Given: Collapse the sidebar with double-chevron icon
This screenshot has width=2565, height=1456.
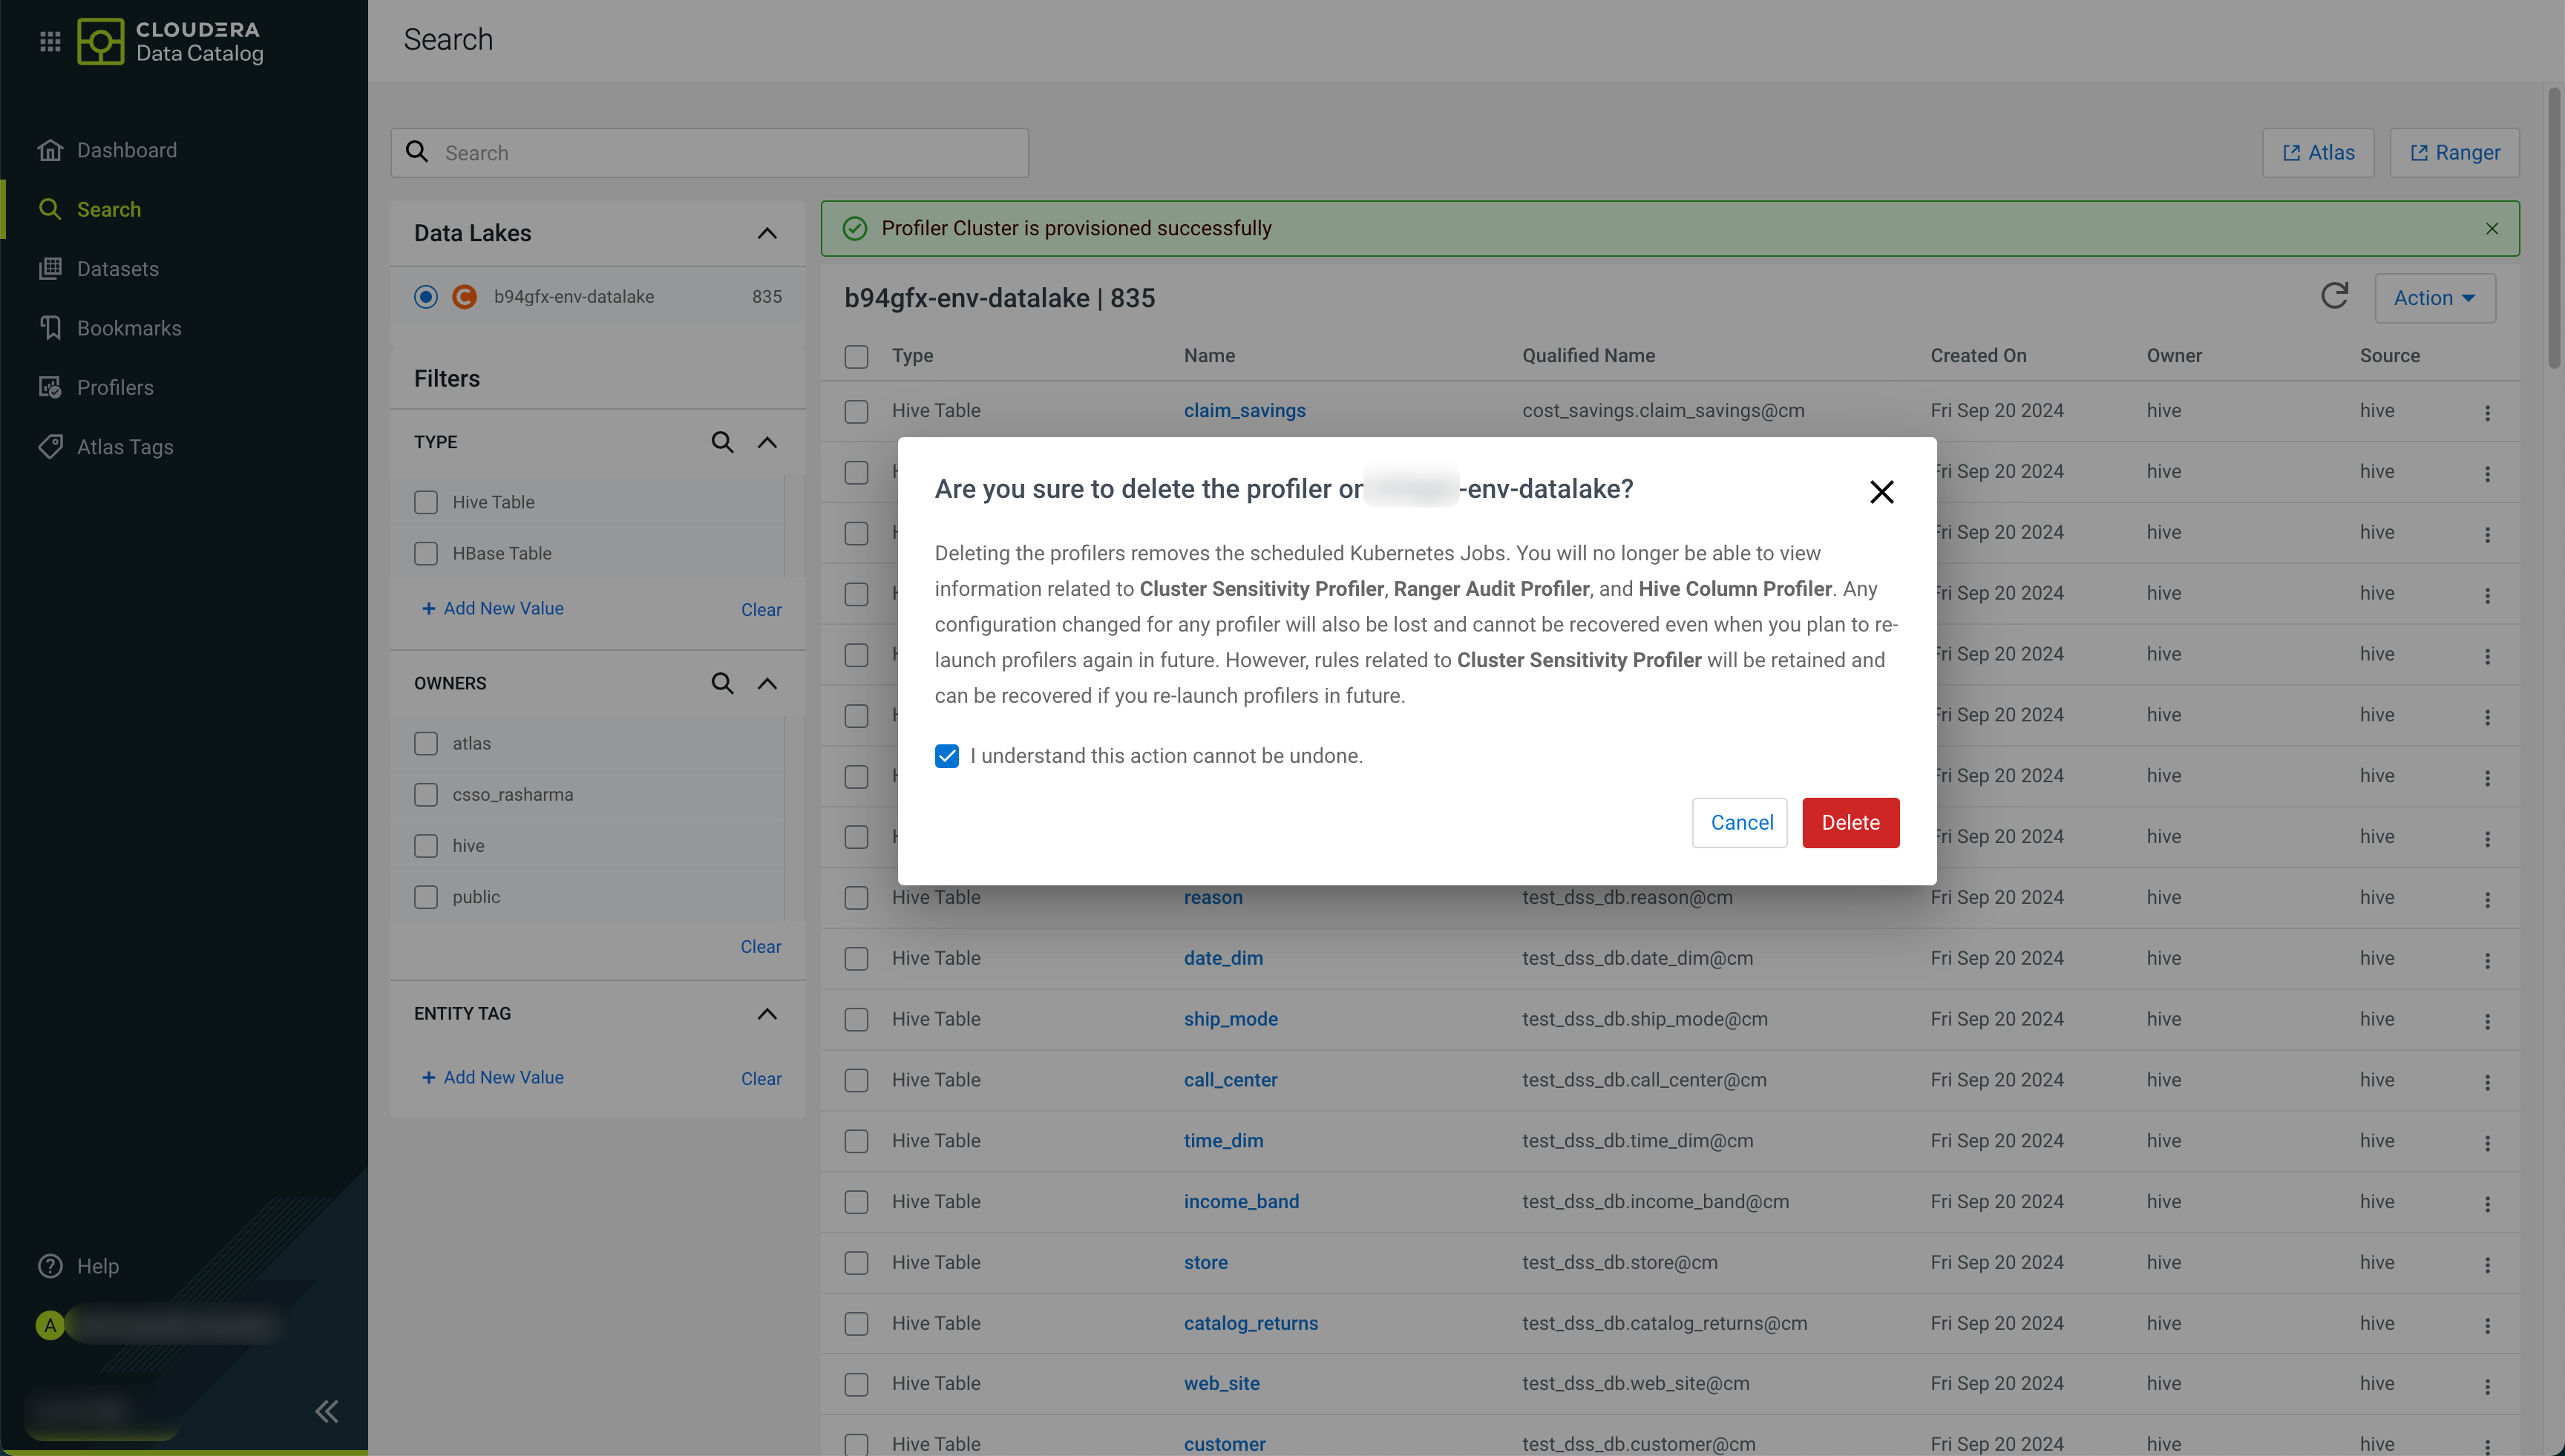Looking at the screenshot, I should click(326, 1411).
